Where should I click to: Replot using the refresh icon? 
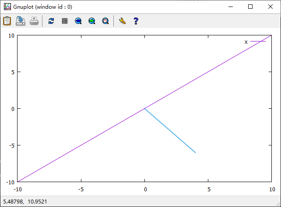coord(51,21)
